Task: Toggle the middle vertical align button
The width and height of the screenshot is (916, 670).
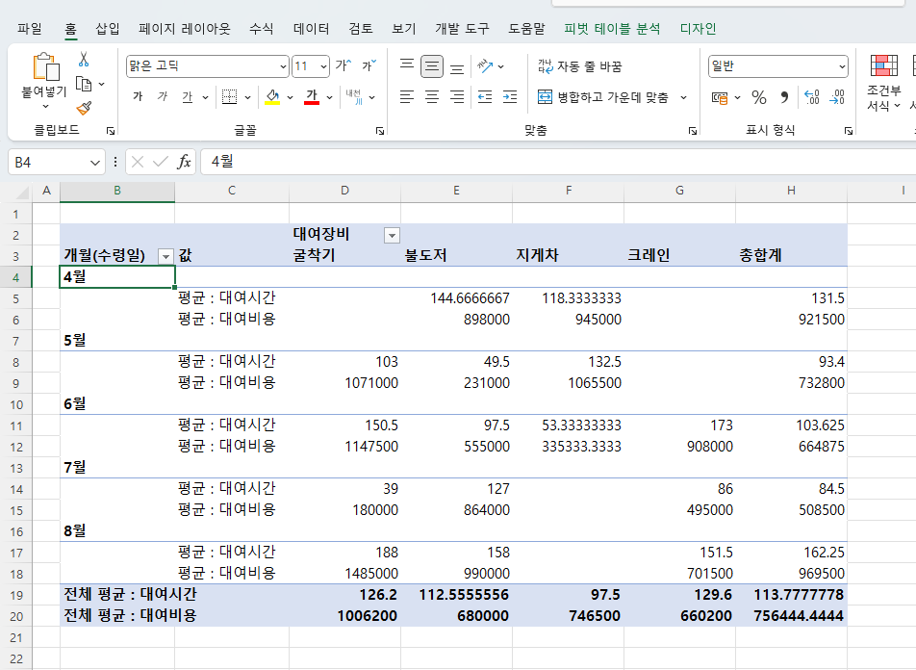Action: pos(432,66)
